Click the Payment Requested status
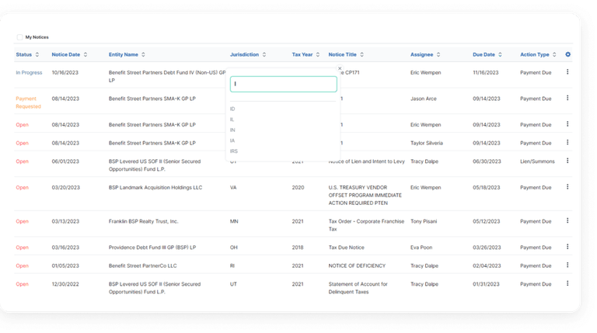 pyautogui.click(x=28, y=102)
